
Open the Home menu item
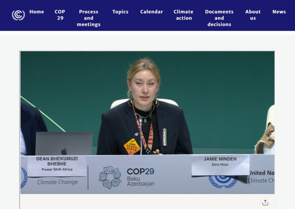pos(37,12)
